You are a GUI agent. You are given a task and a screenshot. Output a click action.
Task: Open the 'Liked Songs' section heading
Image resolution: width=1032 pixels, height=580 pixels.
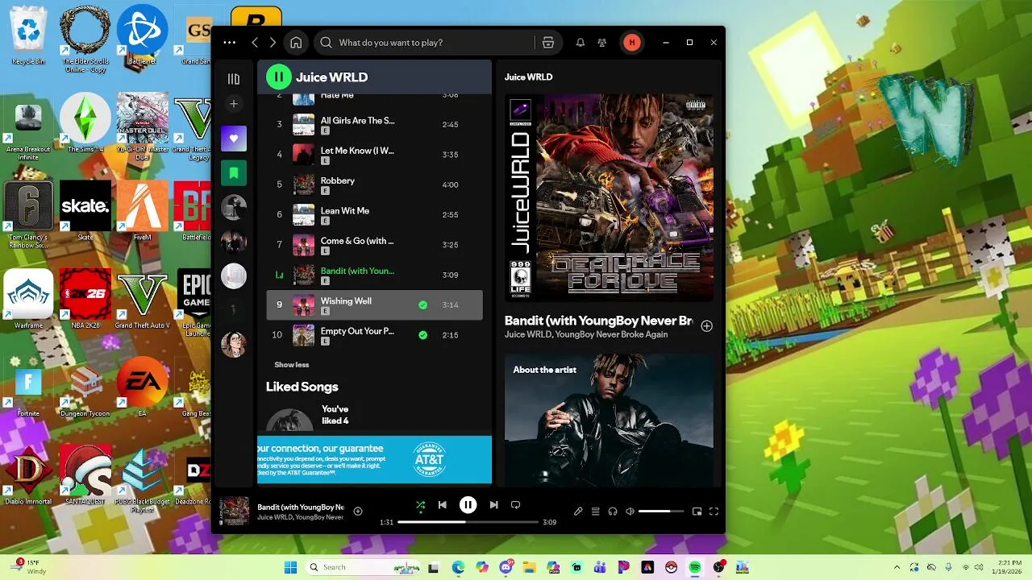coord(302,387)
